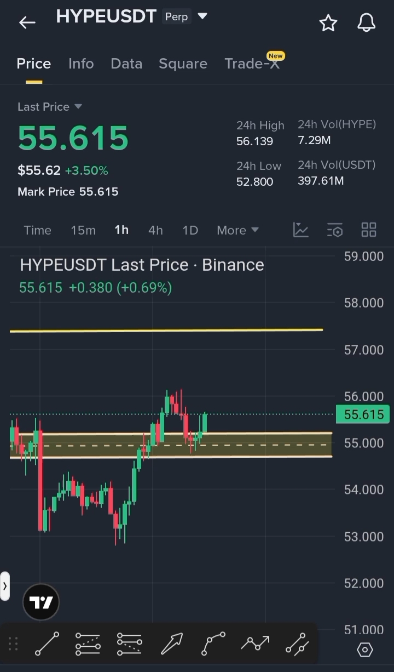Click the 59.000 price axis label
The height and width of the screenshot is (672, 394).
click(364, 257)
